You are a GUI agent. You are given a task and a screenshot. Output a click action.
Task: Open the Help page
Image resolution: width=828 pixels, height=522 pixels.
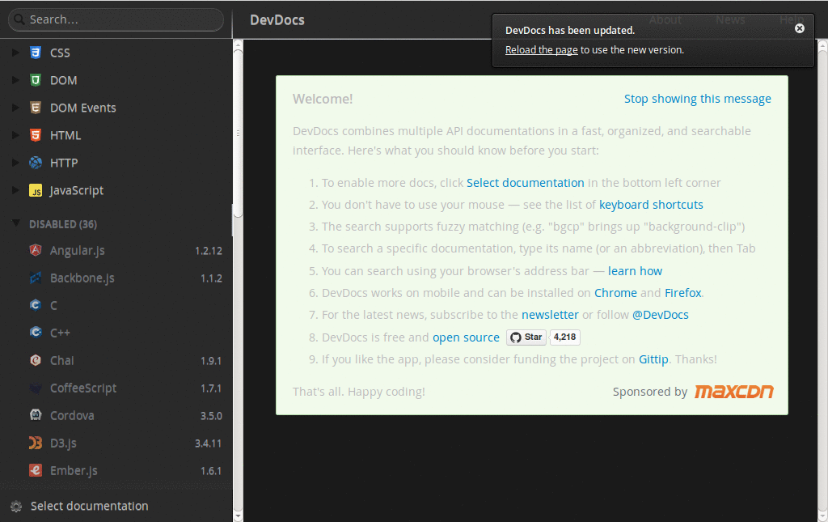tap(792, 20)
